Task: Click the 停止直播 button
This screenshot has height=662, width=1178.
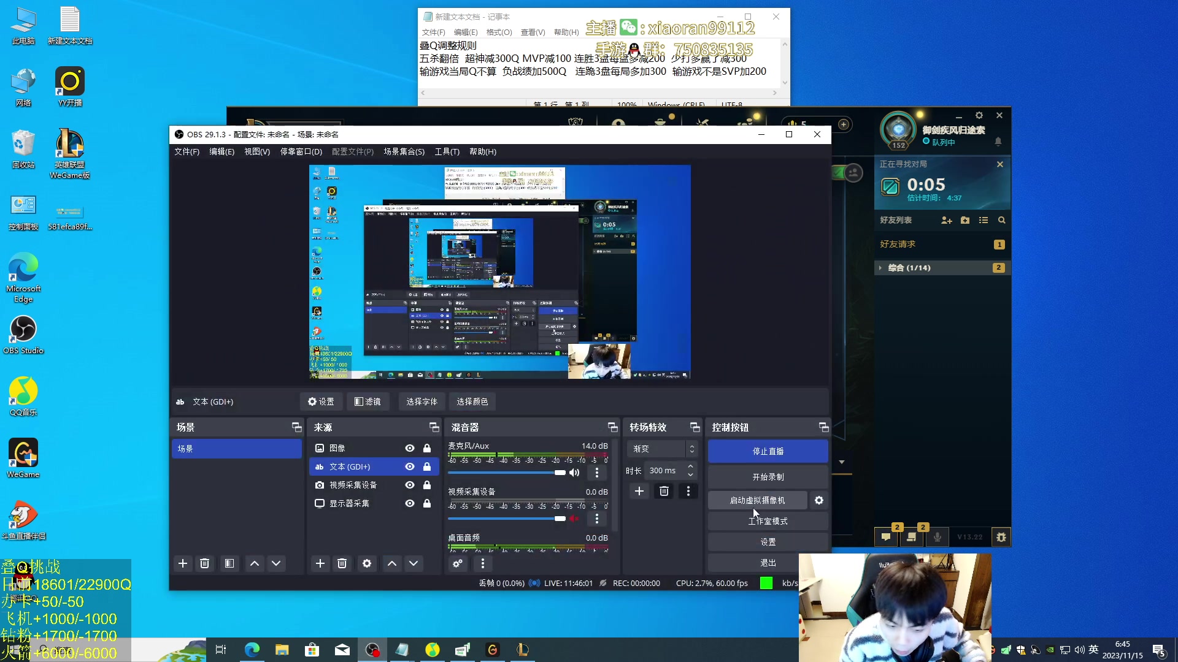Action: click(x=768, y=451)
